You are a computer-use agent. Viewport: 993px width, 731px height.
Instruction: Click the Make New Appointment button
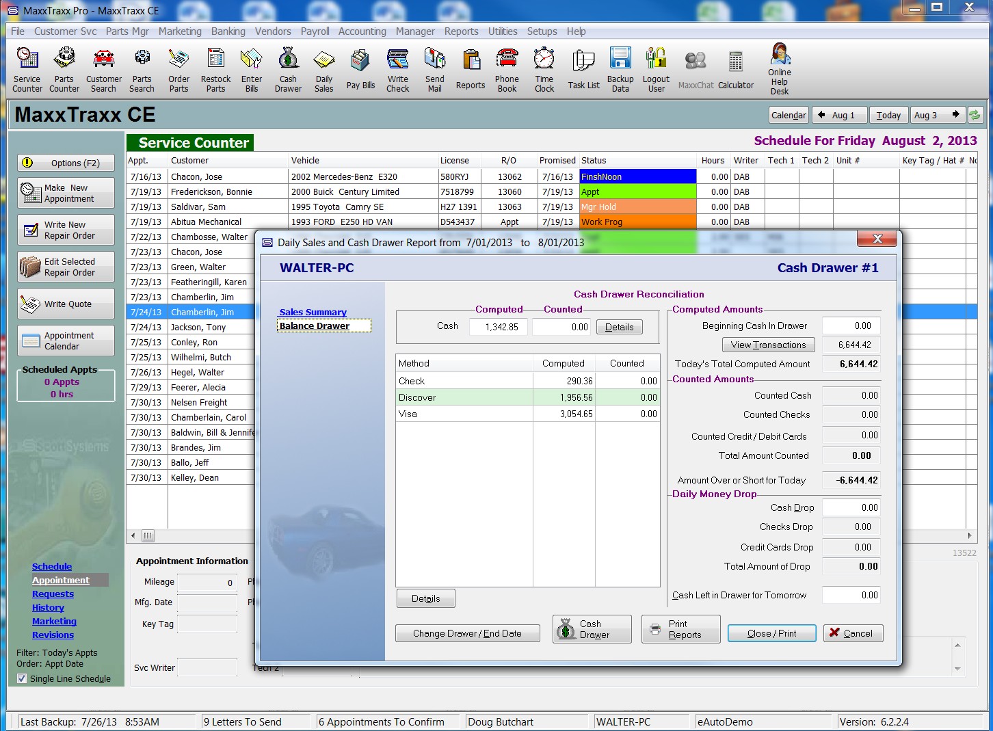66,193
